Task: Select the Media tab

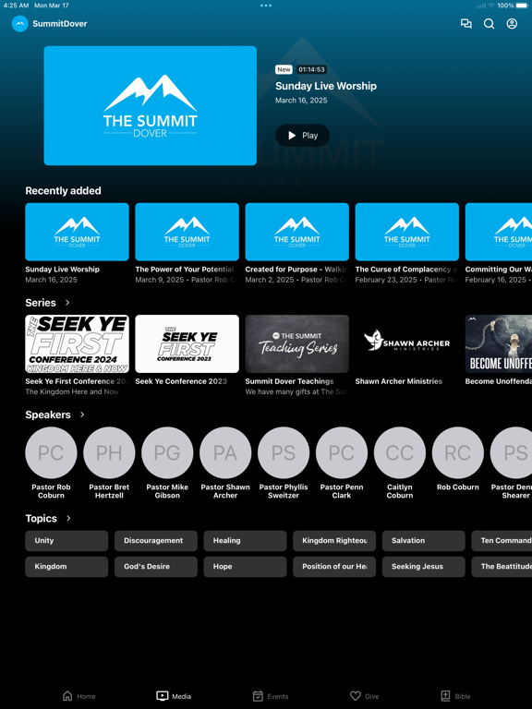Action: 174,696
